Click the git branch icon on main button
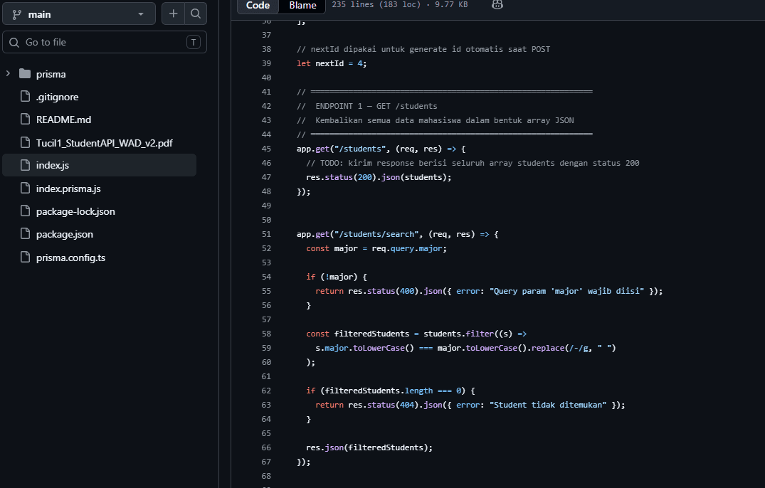Screen dimensions: 765x488 coord(16,15)
